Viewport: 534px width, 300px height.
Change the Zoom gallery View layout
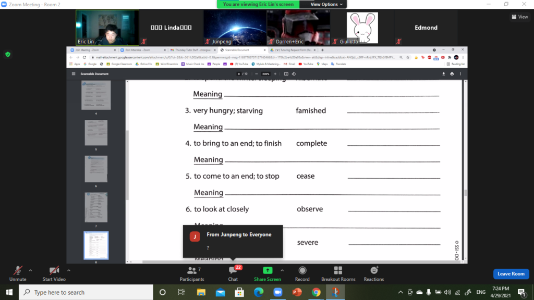coord(520,17)
